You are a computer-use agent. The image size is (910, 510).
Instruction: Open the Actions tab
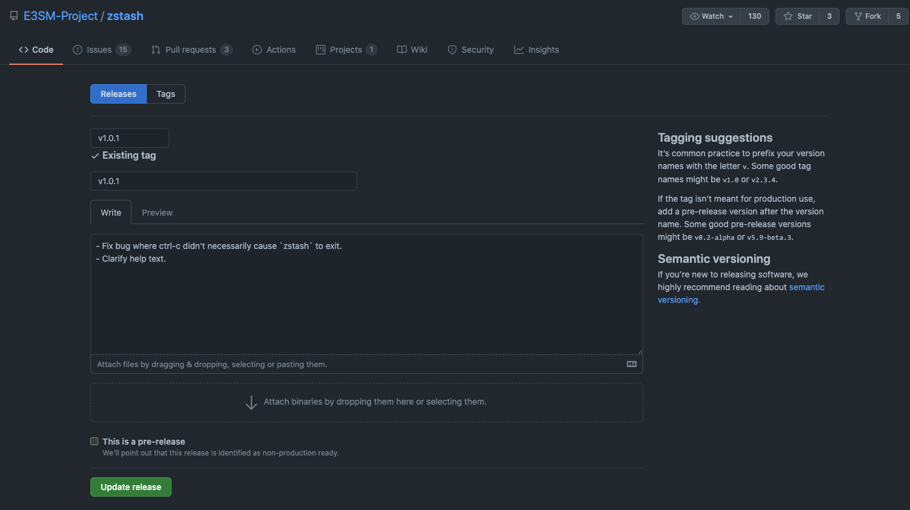(x=274, y=50)
